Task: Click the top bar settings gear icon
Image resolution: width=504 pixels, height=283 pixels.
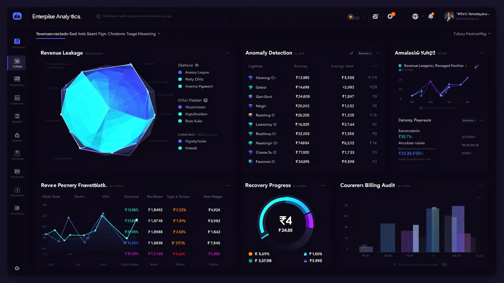Action: click(x=390, y=17)
